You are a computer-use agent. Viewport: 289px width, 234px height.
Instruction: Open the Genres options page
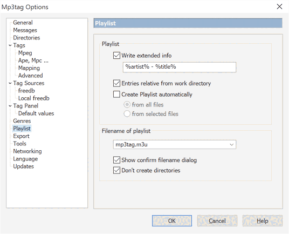click(x=22, y=121)
